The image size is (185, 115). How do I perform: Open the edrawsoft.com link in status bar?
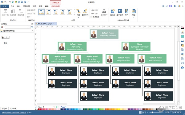pyautogui.click(x=14, y=113)
